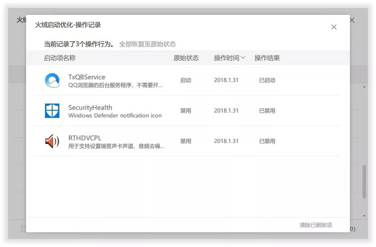The image size is (376, 247).
Task: Click the QQ浏览器的后台服务程序 description
Action: click(115, 85)
